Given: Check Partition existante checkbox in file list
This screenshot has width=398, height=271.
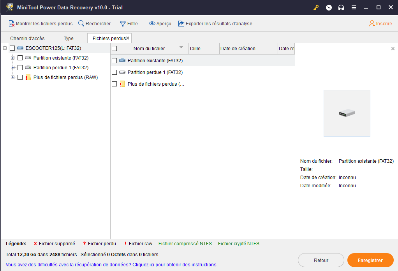Looking at the screenshot, I should [114, 60].
